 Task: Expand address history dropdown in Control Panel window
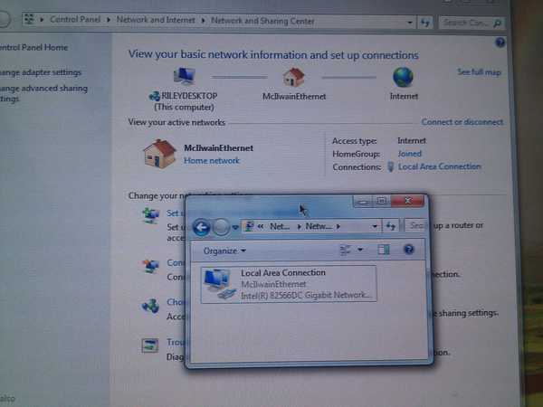pos(410,23)
